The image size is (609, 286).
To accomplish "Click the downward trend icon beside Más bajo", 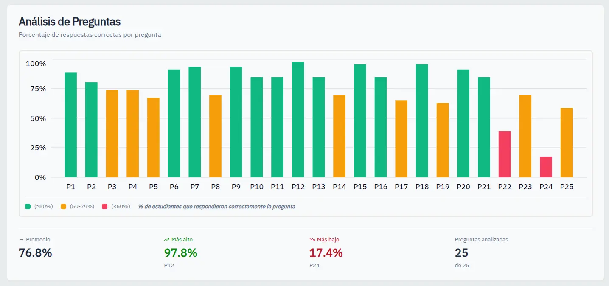I will pos(312,240).
